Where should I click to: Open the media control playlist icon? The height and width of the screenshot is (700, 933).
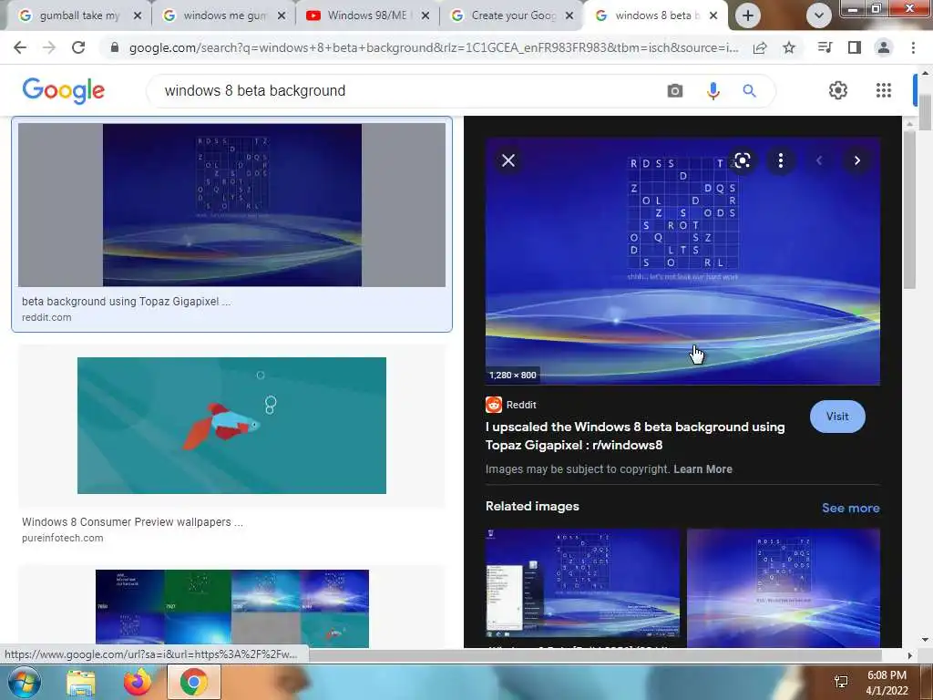pos(825,47)
